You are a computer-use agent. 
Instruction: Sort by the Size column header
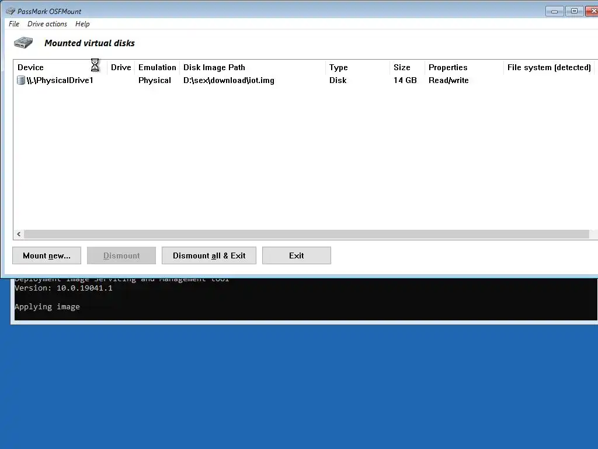pyautogui.click(x=407, y=67)
